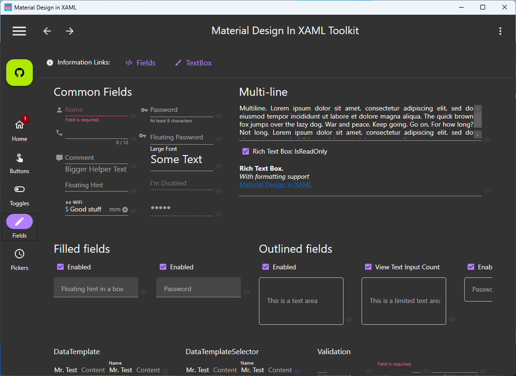The width and height of the screenshot is (516, 376).
Task: Open the TextBox information link
Action: click(x=193, y=63)
